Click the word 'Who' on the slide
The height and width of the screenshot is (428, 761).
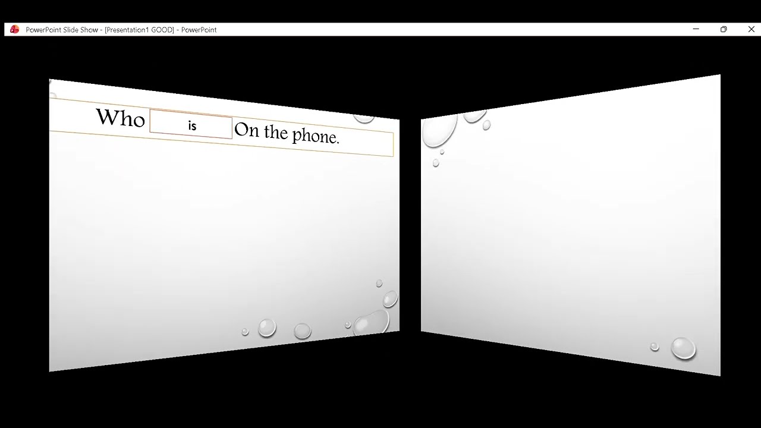121,118
